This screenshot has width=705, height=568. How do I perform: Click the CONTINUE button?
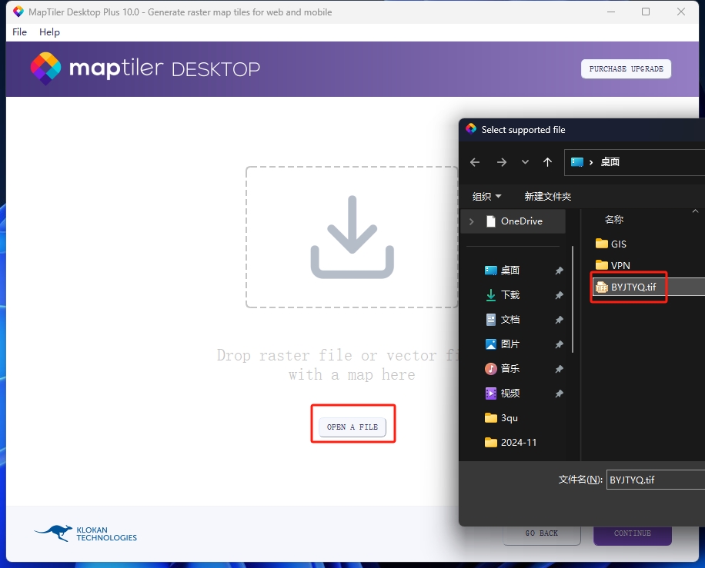click(632, 533)
